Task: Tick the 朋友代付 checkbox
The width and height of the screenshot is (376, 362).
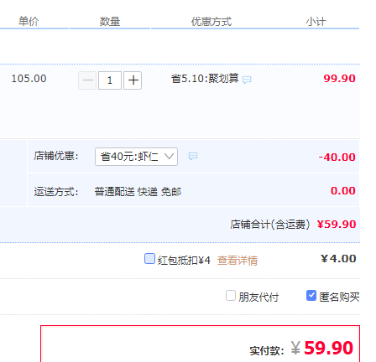Action: coord(231,296)
